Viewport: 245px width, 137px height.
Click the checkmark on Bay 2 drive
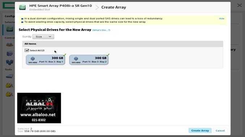(x=108, y=55)
